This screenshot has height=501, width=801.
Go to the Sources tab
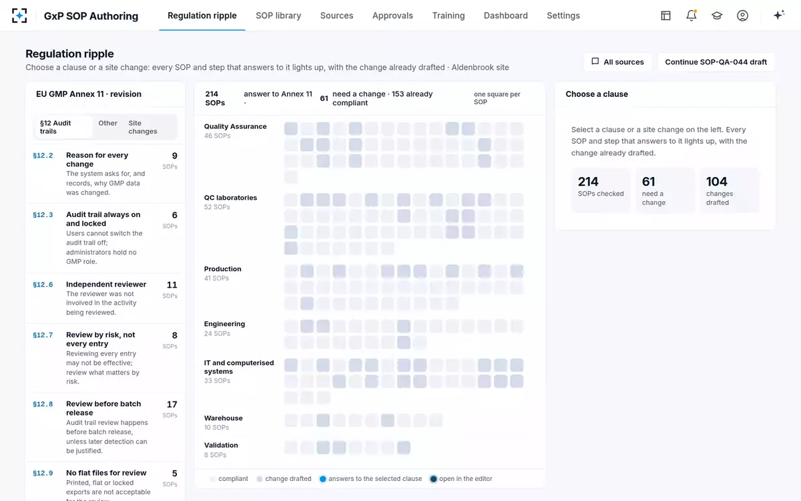pos(336,15)
